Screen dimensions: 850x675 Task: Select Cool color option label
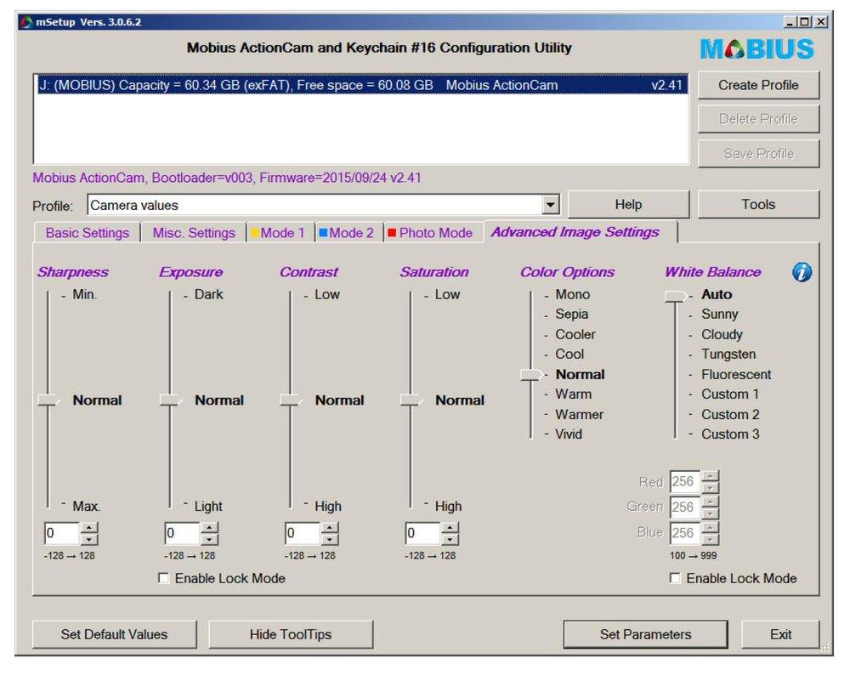click(x=569, y=354)
